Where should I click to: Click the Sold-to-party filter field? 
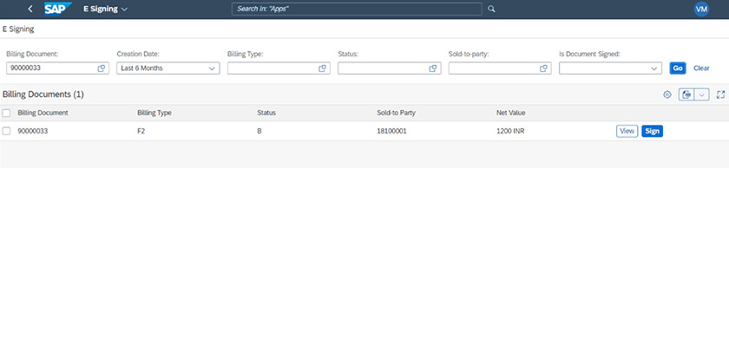500,68
